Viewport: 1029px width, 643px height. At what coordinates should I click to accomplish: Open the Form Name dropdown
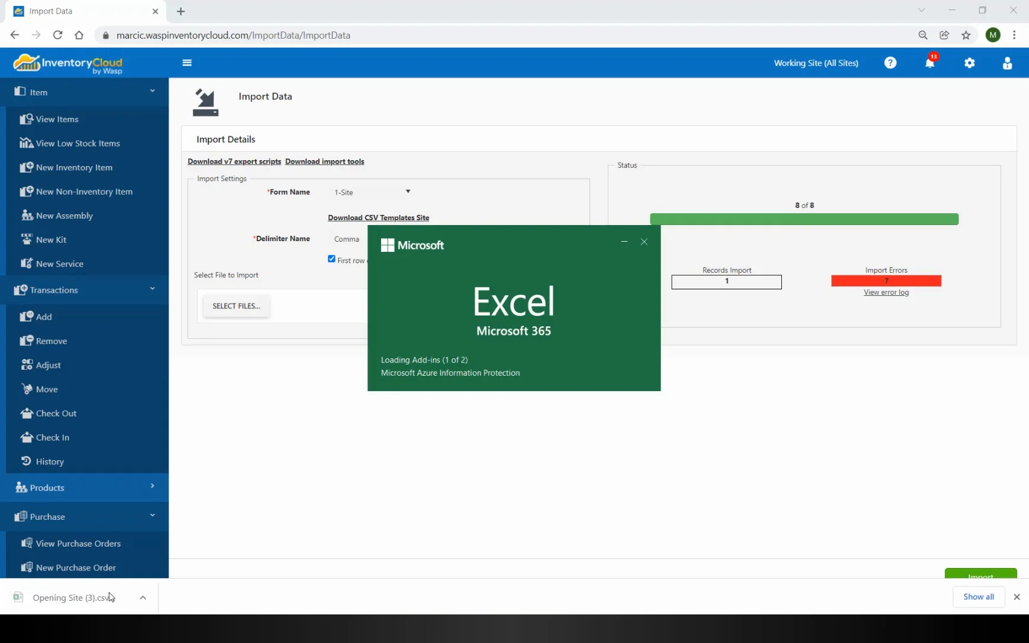point(372,192)
